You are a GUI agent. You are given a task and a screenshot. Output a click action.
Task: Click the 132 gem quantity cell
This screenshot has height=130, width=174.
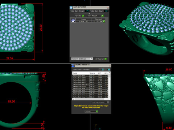[x=94, y=21]
